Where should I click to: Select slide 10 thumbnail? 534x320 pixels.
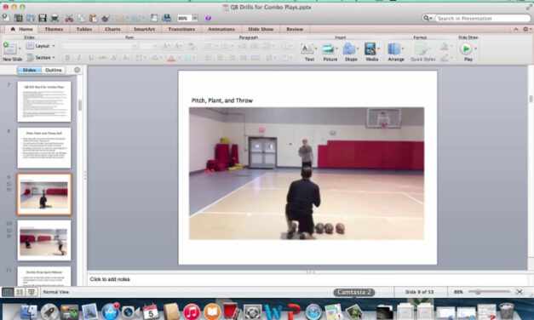(x=44, y=240)
